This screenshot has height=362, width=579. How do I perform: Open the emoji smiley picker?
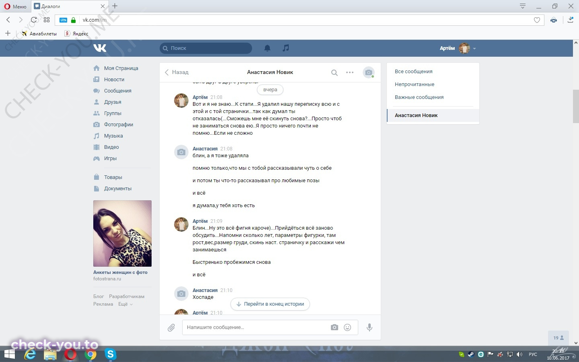pyautogui.click(x=347, y=327)
